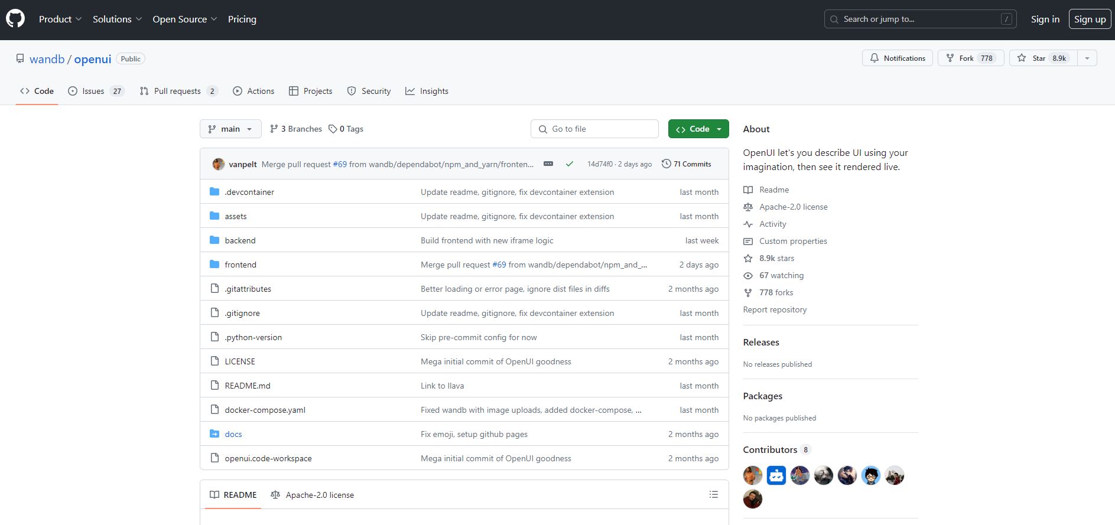Open the Pull requests tab

click(x=178, y=91)
